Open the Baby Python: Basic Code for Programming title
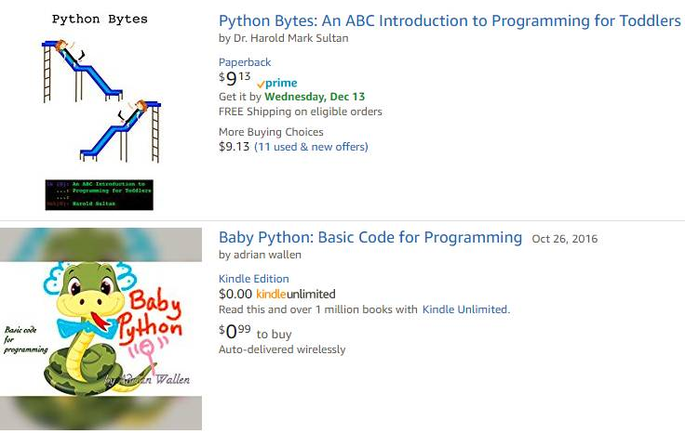This screenshot has width=685, height=434. click(370, 237)
